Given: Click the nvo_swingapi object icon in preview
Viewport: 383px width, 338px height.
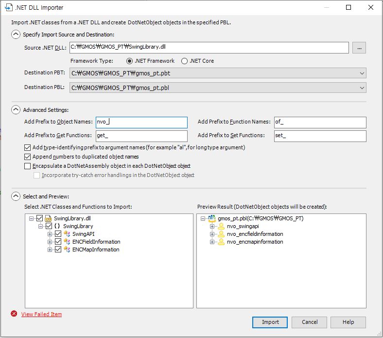Looking at the screenshot, I should (221, 226).
